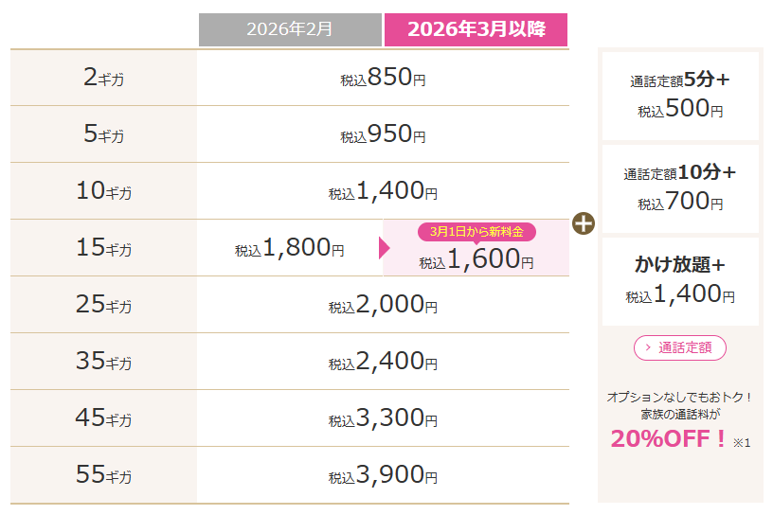Click the new 1,600円 price for 15ギガ
Screen dimensions: 773x515
click(476, 259)
